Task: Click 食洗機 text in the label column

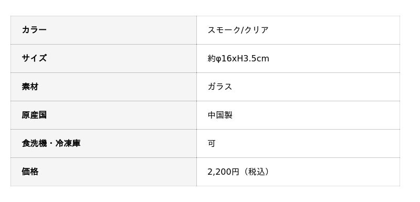Action: click(34, 143)
